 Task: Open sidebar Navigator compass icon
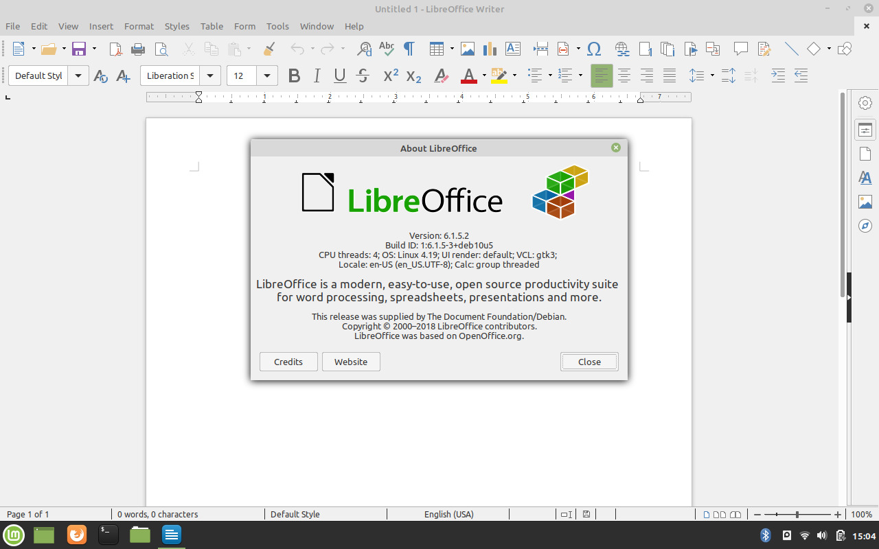(865, 226)
